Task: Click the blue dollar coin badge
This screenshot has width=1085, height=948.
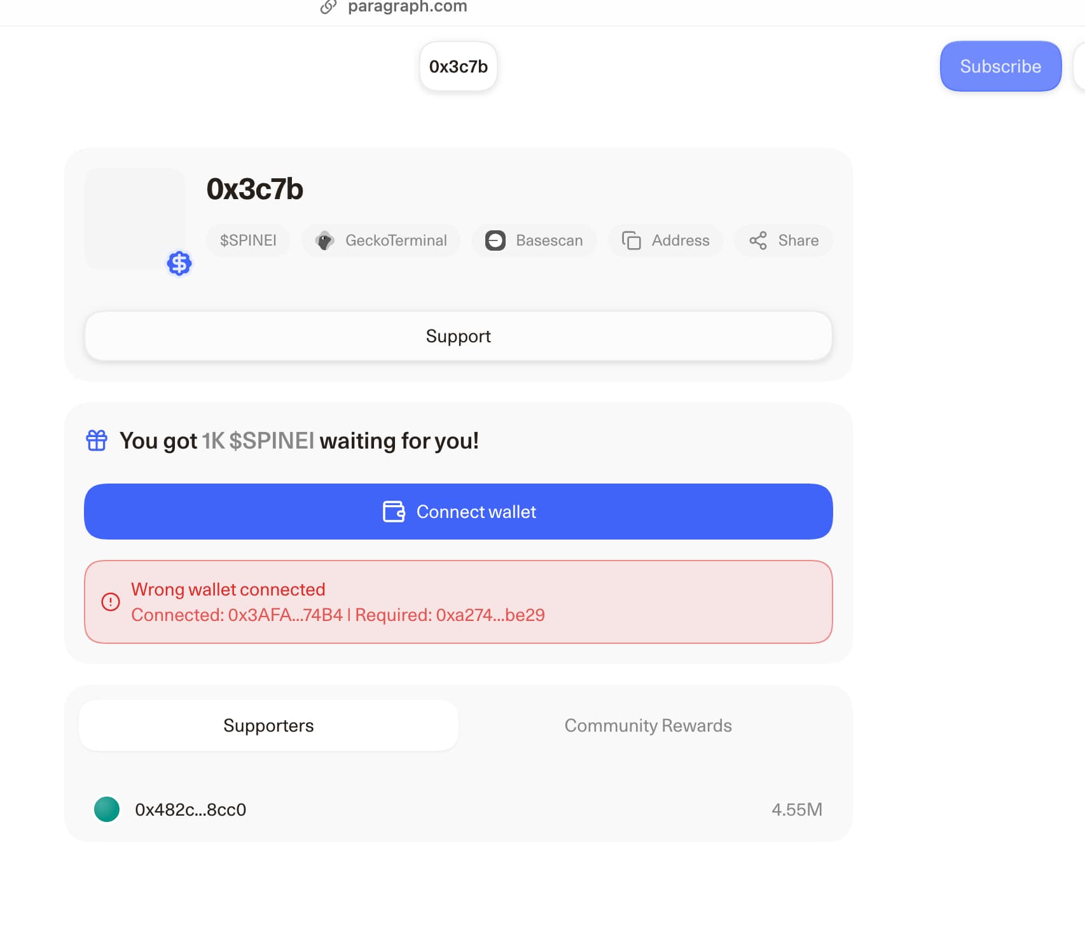Action: (179, 263)
